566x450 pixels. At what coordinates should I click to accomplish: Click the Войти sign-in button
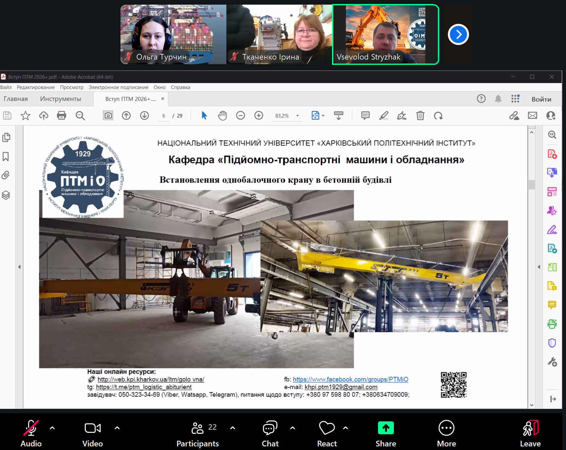coord(541,99)
